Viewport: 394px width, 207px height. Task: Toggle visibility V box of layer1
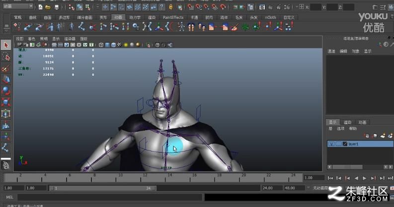331,144
